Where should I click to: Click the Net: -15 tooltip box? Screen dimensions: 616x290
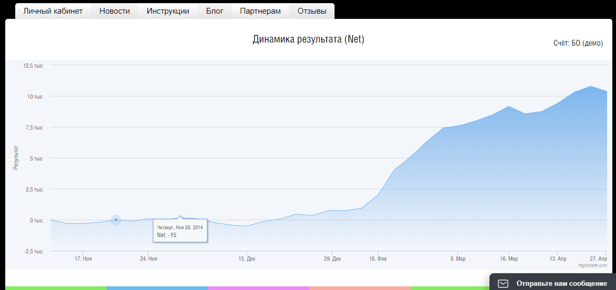tap(180, 231)
